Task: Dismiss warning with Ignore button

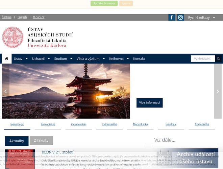Action: [x=126, y=3]
